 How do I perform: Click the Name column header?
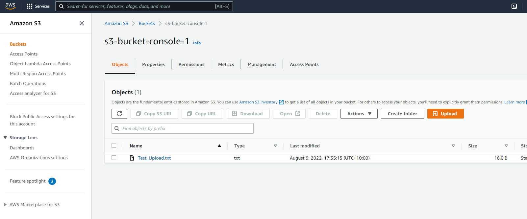[x=136, y=146]
